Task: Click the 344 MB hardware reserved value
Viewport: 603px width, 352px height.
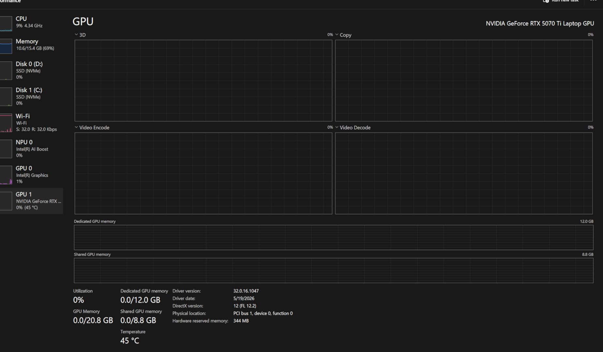Action: click(241, 321)
